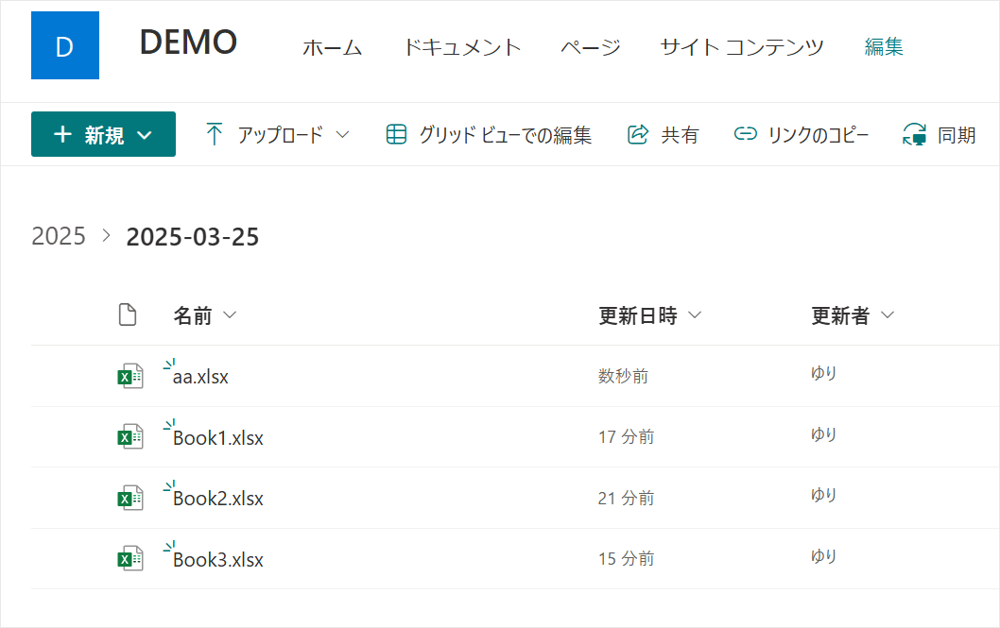This screenshot has width=1000, height=628.
Task: Click the Upload arrow icon
Action: (215, 135)
